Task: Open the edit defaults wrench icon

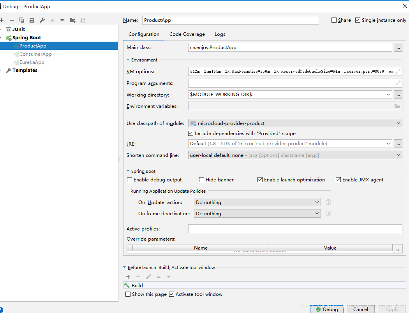Action: (42, 20)
